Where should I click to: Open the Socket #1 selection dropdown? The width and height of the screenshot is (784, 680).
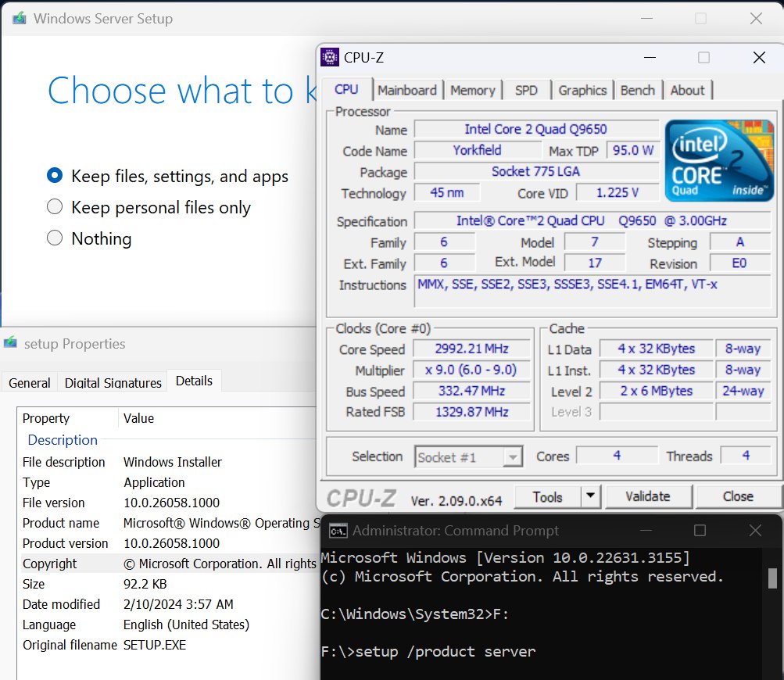pyautogui.click(x=512, y=456)
